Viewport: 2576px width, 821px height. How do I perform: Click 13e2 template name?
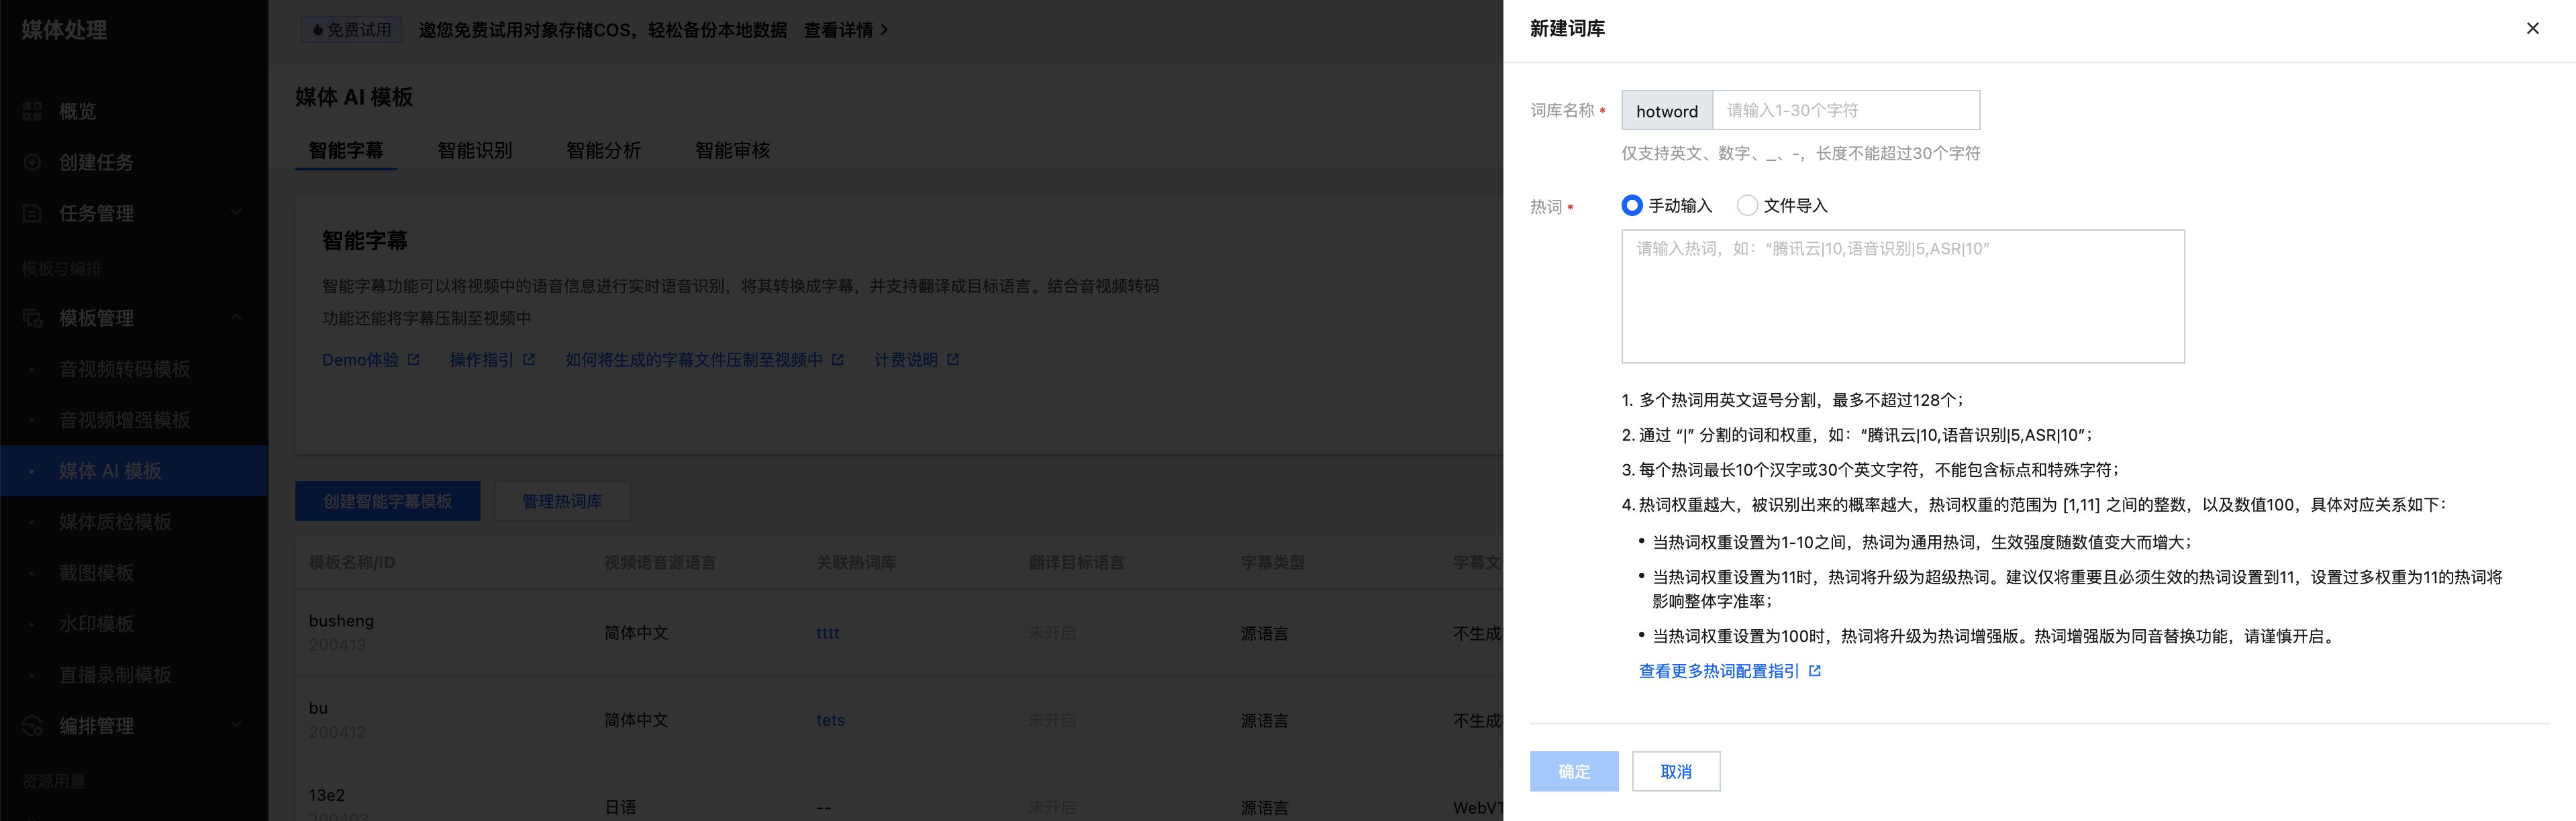pyautogui.click(x=326, y=795)
